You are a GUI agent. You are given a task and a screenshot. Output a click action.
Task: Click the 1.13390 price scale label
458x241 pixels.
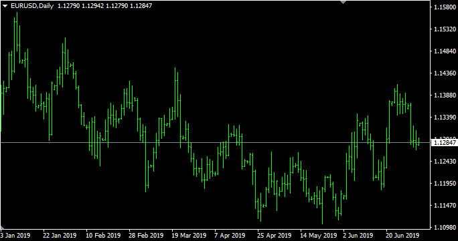coord(445,117)
